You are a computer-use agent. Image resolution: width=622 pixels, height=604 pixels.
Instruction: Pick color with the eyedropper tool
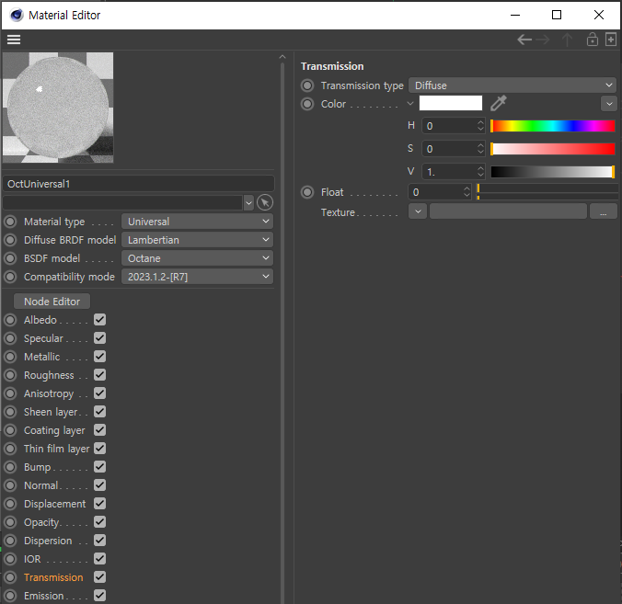click(x=499, y=104)
